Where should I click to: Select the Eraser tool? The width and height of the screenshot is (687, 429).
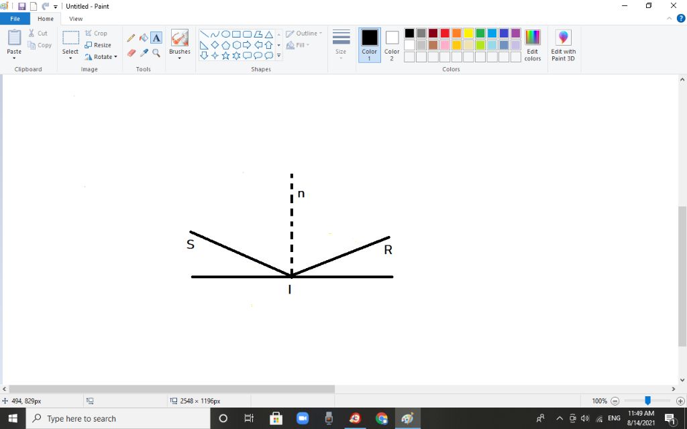click(131, 53)
